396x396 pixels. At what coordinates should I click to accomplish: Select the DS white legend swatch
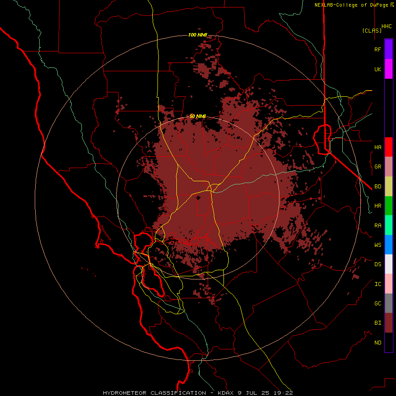(389, 264)
